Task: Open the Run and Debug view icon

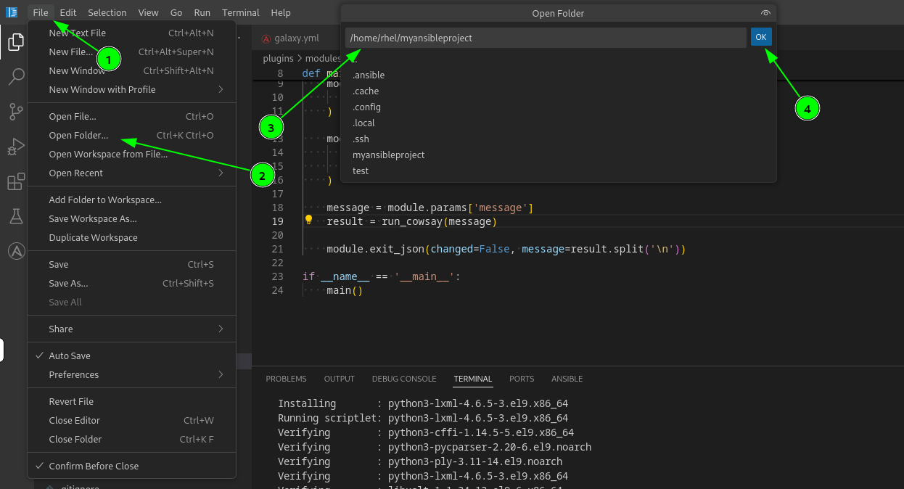Action: pyautogui.click(x=16, y=147)
